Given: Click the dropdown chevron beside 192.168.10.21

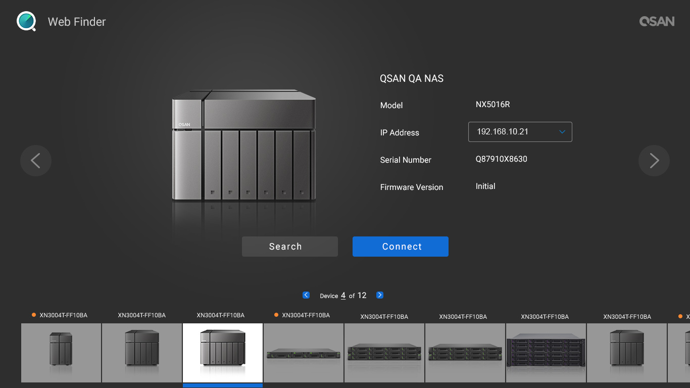Looking at the screenshot, I should [x=562, y=132].
